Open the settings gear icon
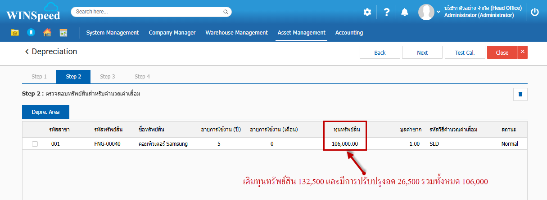Viewport: 547px width, 200px height. pyautogui.click(x=367, y=12)
